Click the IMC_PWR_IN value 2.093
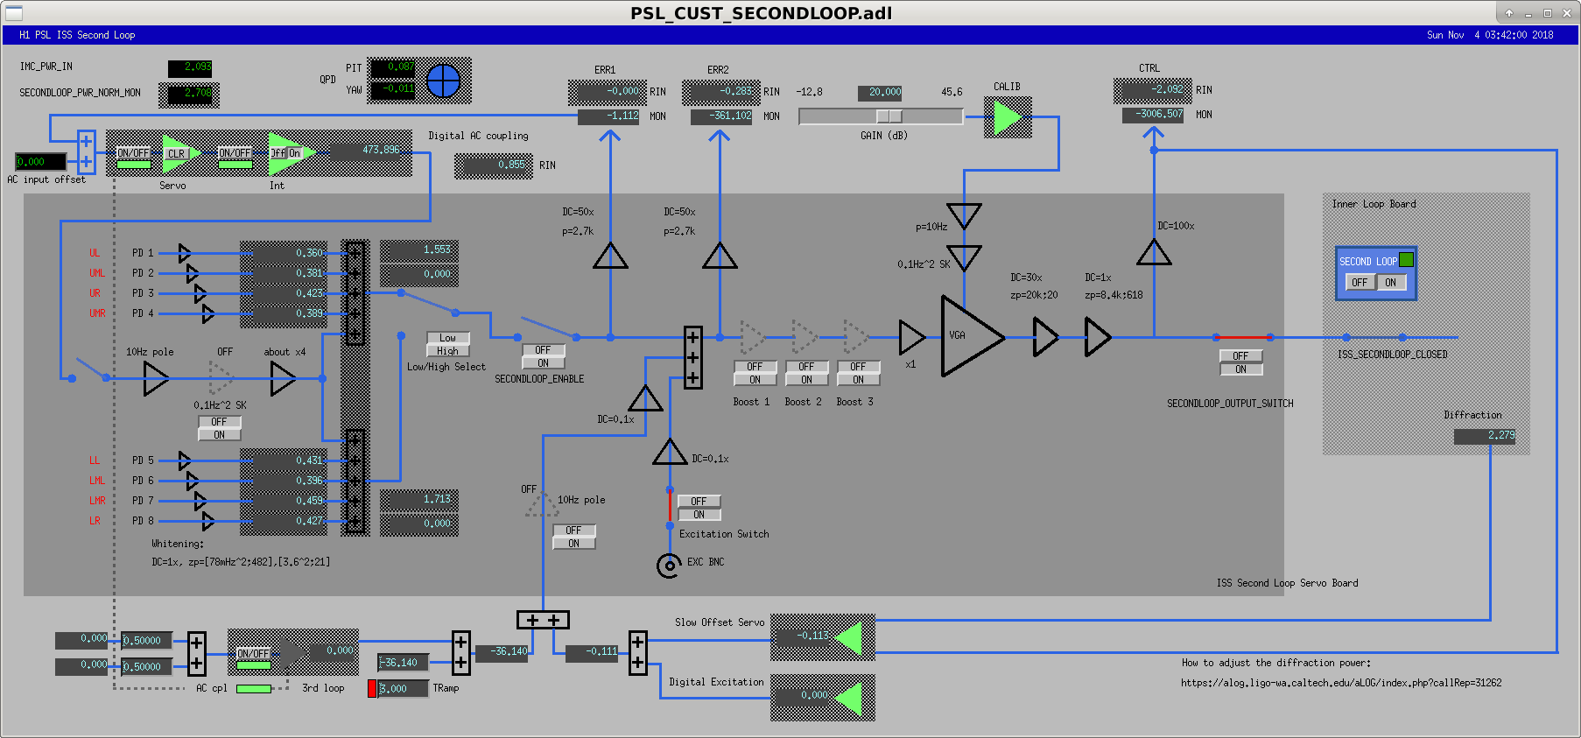Image resolution: width=1581 pixels, height=738 pixels. tap(190, 67)
